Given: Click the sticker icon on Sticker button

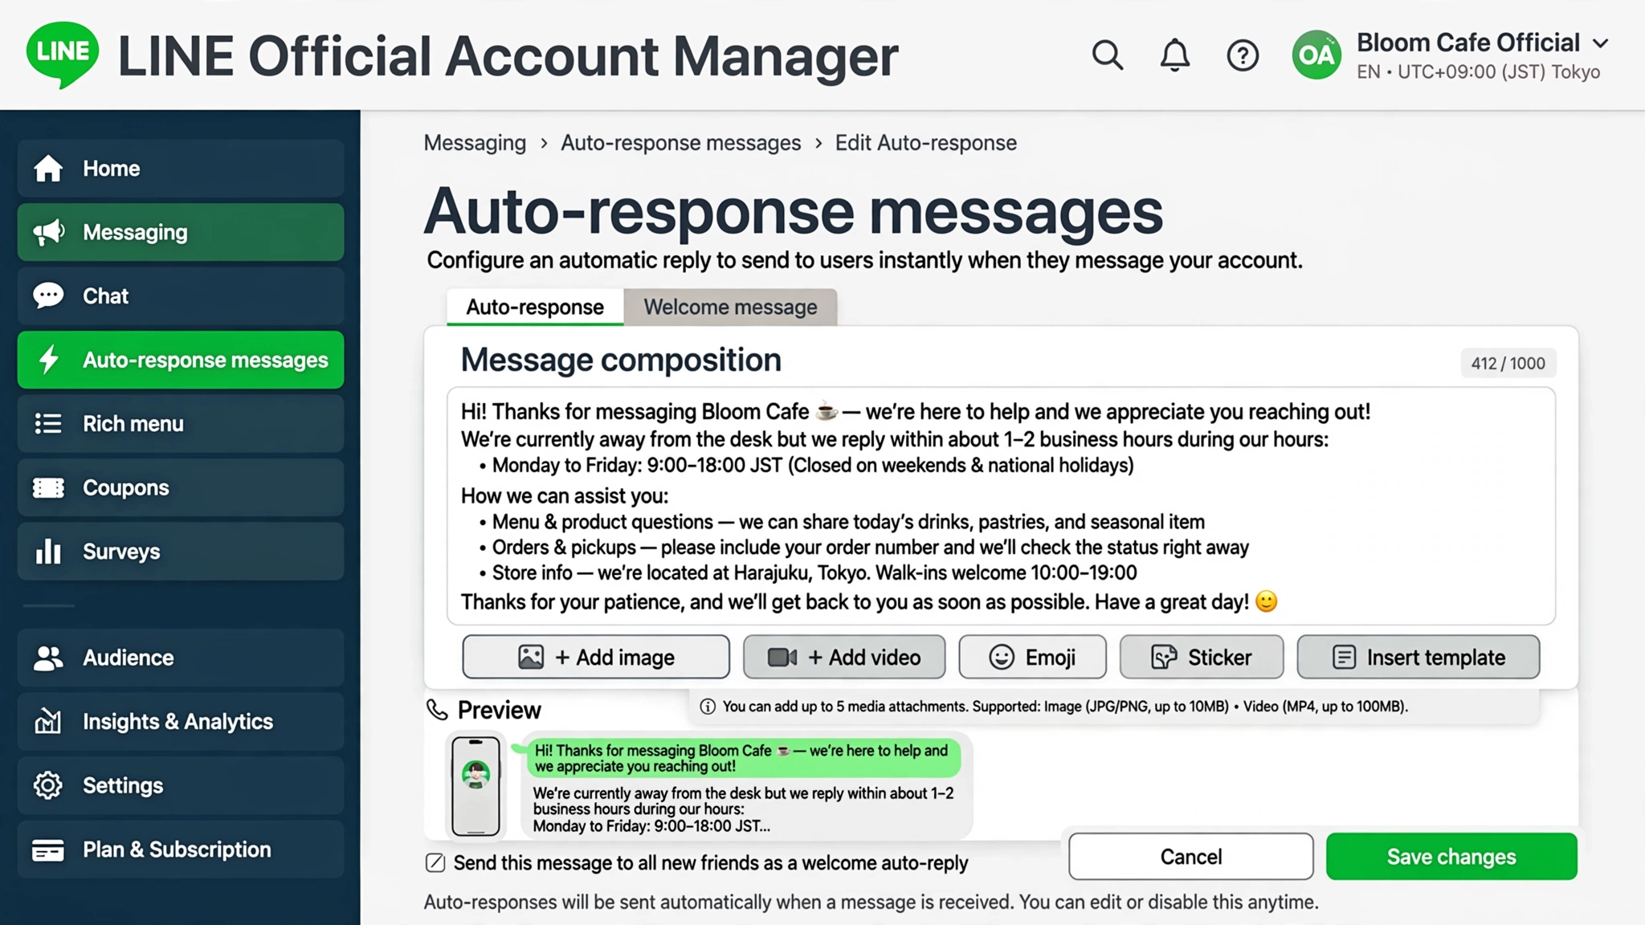Looking at the screenshot, I should (1164, 658).
